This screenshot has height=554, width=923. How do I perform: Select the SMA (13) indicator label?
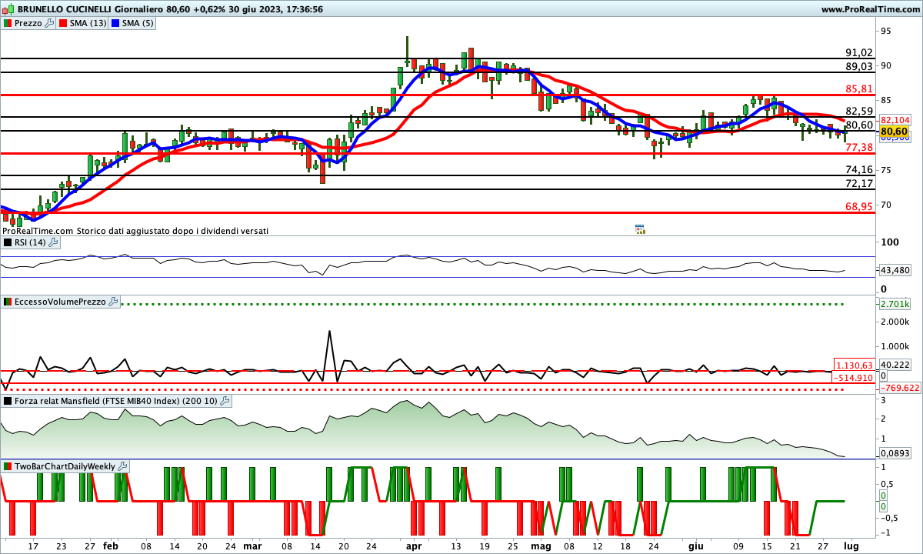tap(88, 23)
